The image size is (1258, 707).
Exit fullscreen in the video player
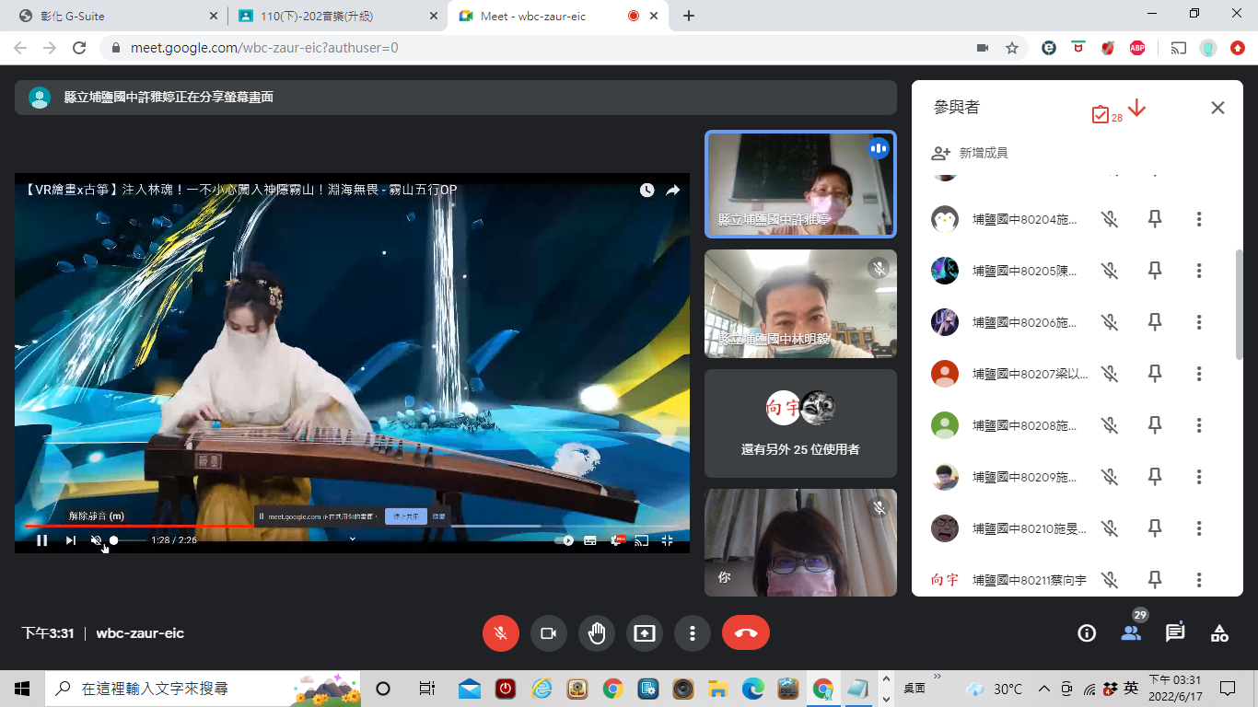(668, 540)
